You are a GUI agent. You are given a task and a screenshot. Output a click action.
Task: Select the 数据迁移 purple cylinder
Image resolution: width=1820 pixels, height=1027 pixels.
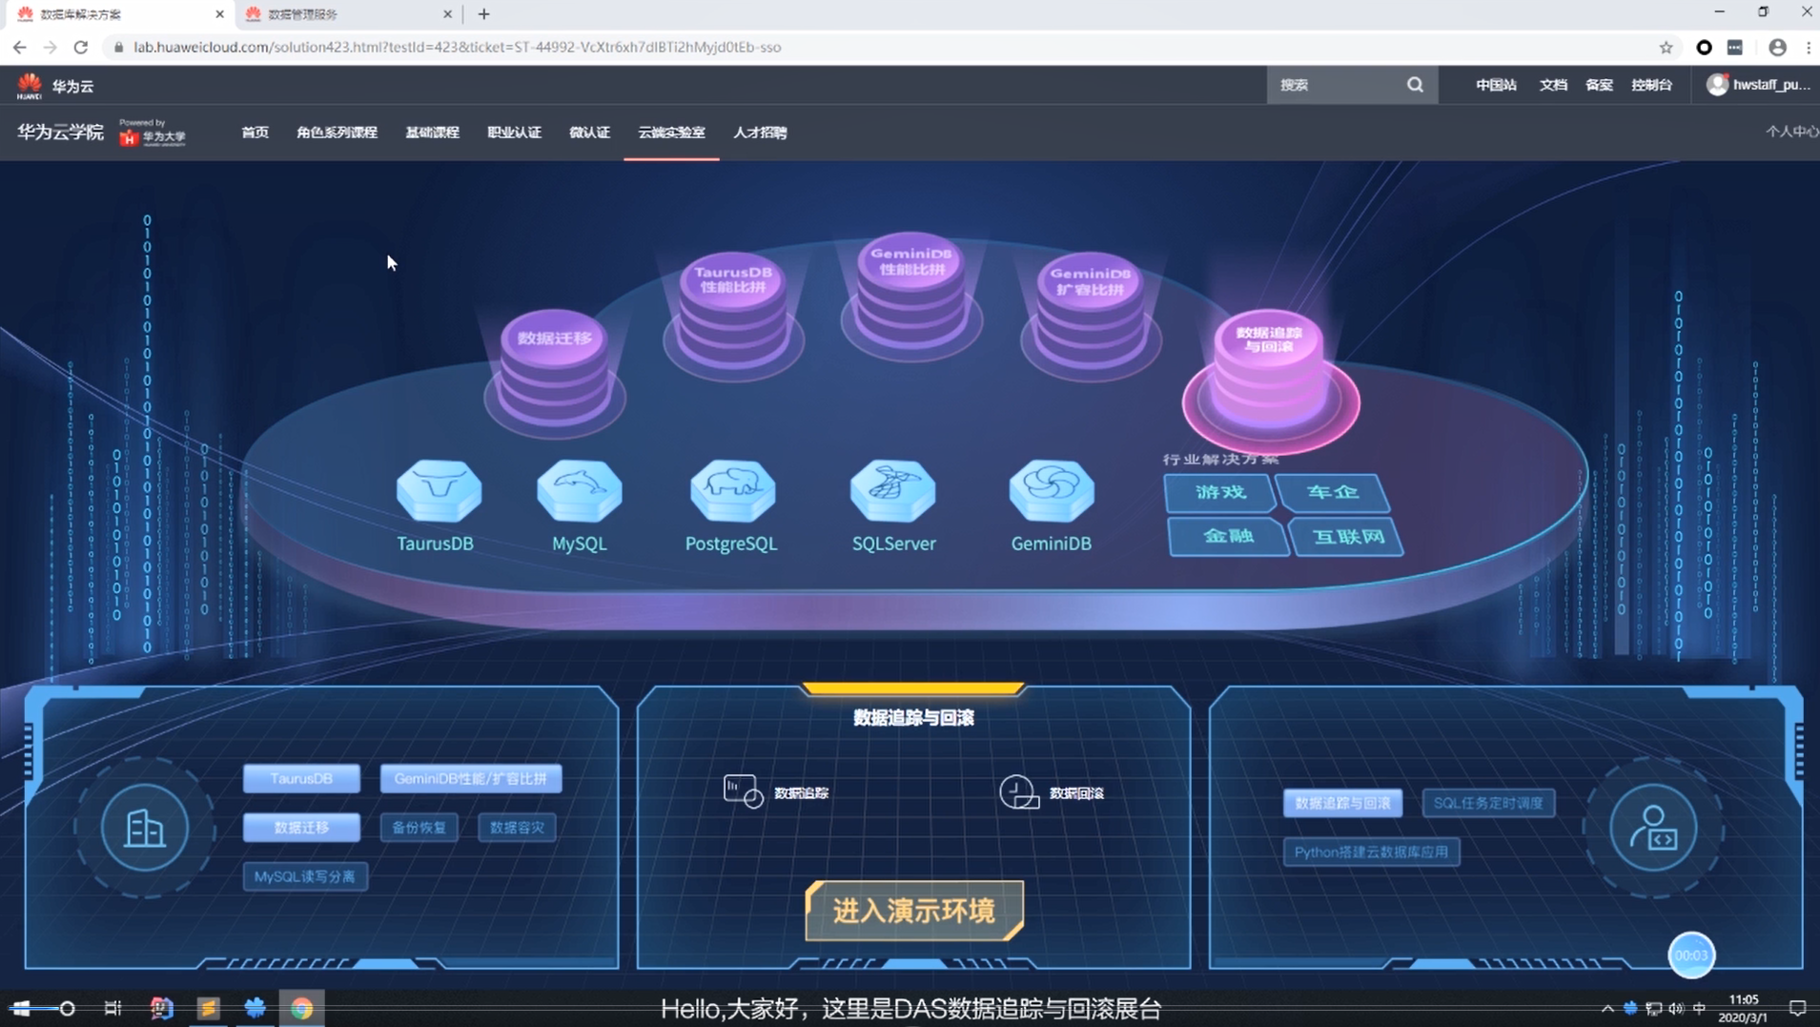tap(554, 370)
